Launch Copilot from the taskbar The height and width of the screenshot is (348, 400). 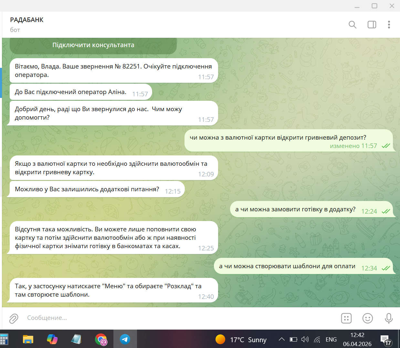[52, 339]
